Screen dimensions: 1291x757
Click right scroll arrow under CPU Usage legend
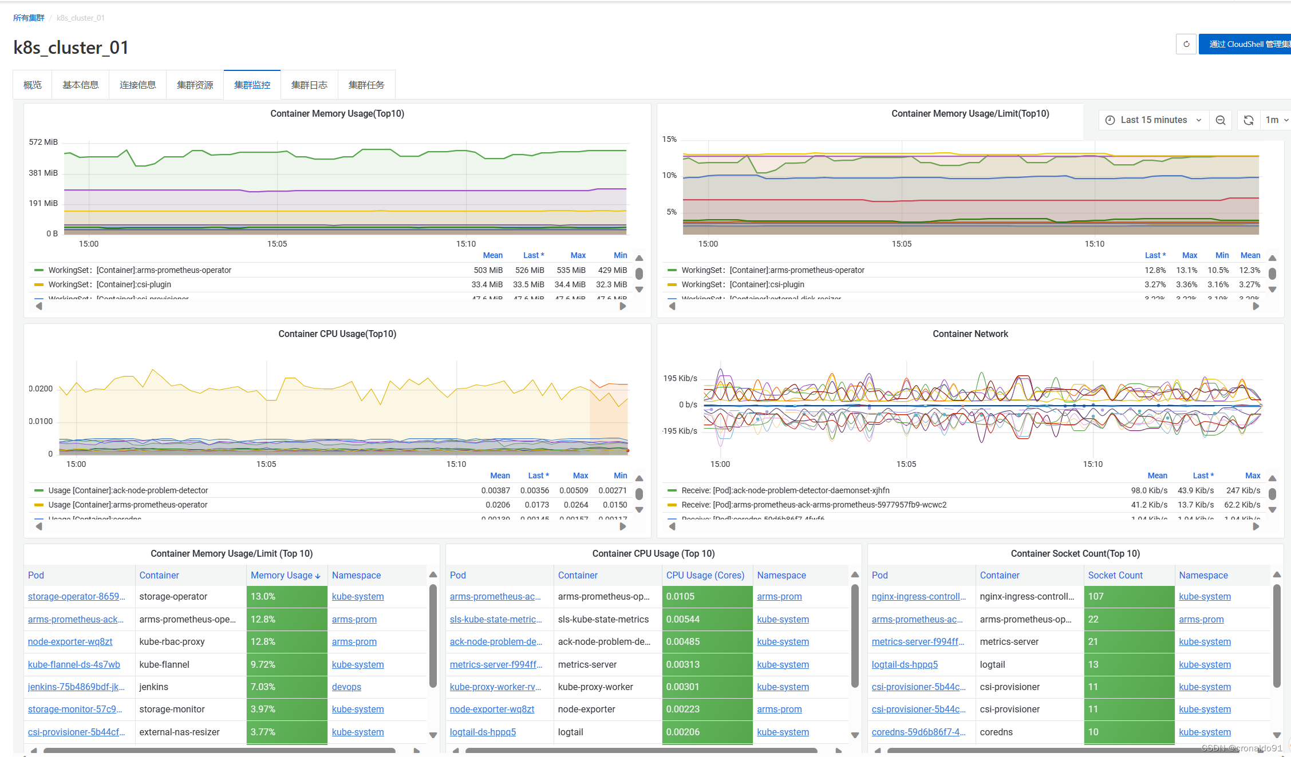(x=623, y=526)
